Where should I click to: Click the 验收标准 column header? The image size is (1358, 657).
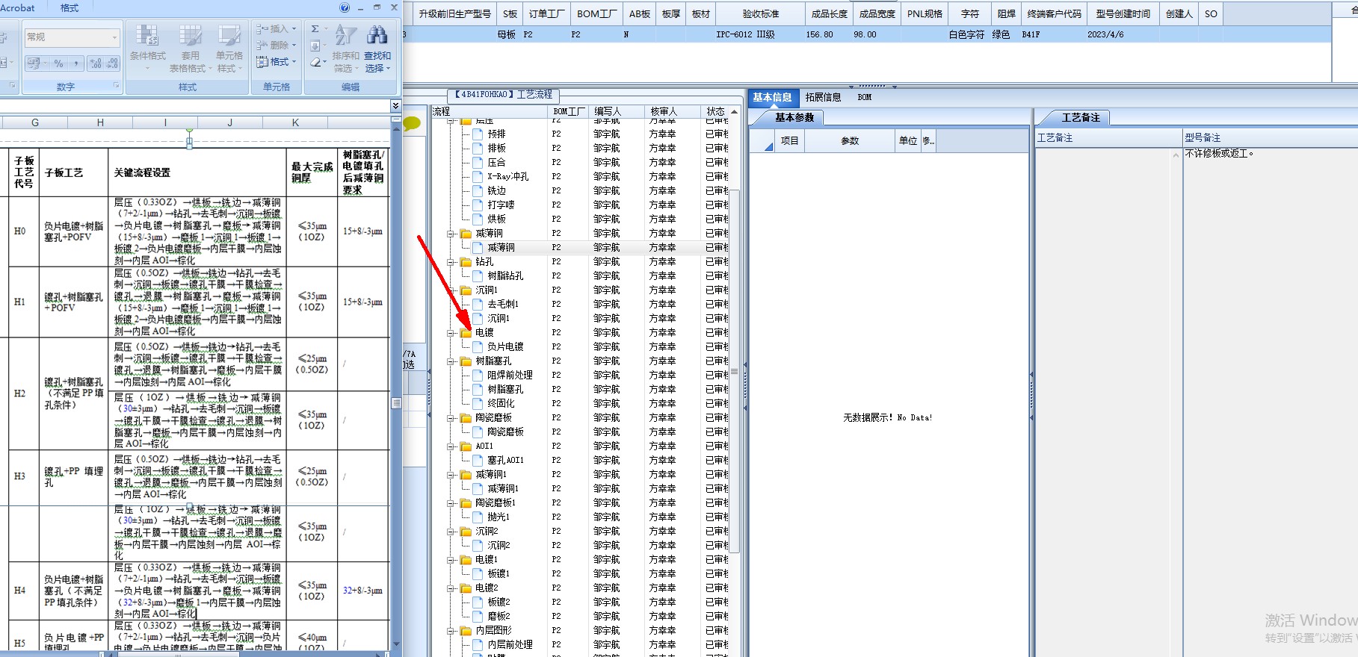click(761, 14)
